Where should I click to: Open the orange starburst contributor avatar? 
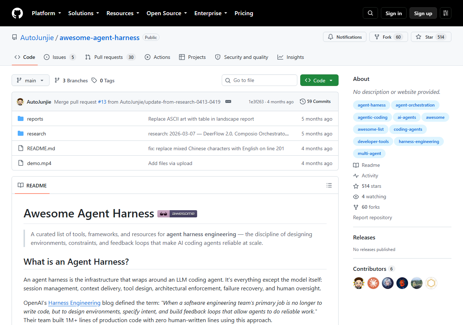click(373, 283)
